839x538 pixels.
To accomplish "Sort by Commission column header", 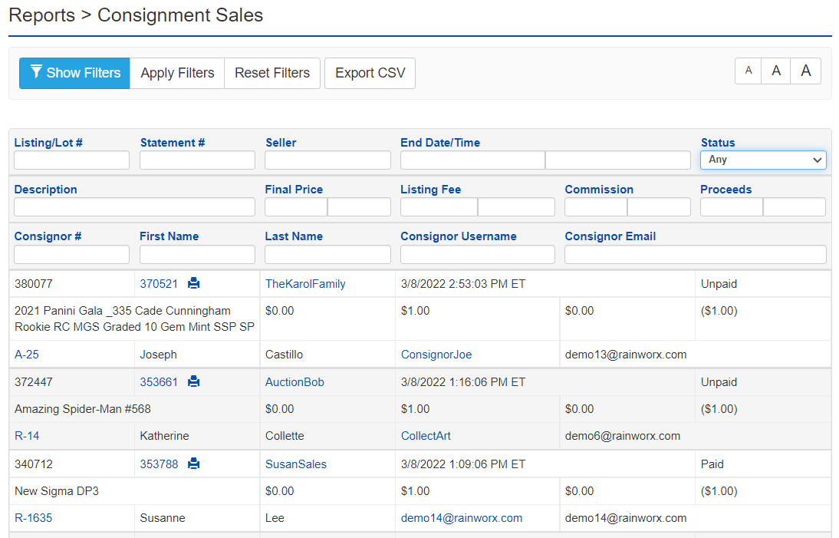I will point(599,190).
